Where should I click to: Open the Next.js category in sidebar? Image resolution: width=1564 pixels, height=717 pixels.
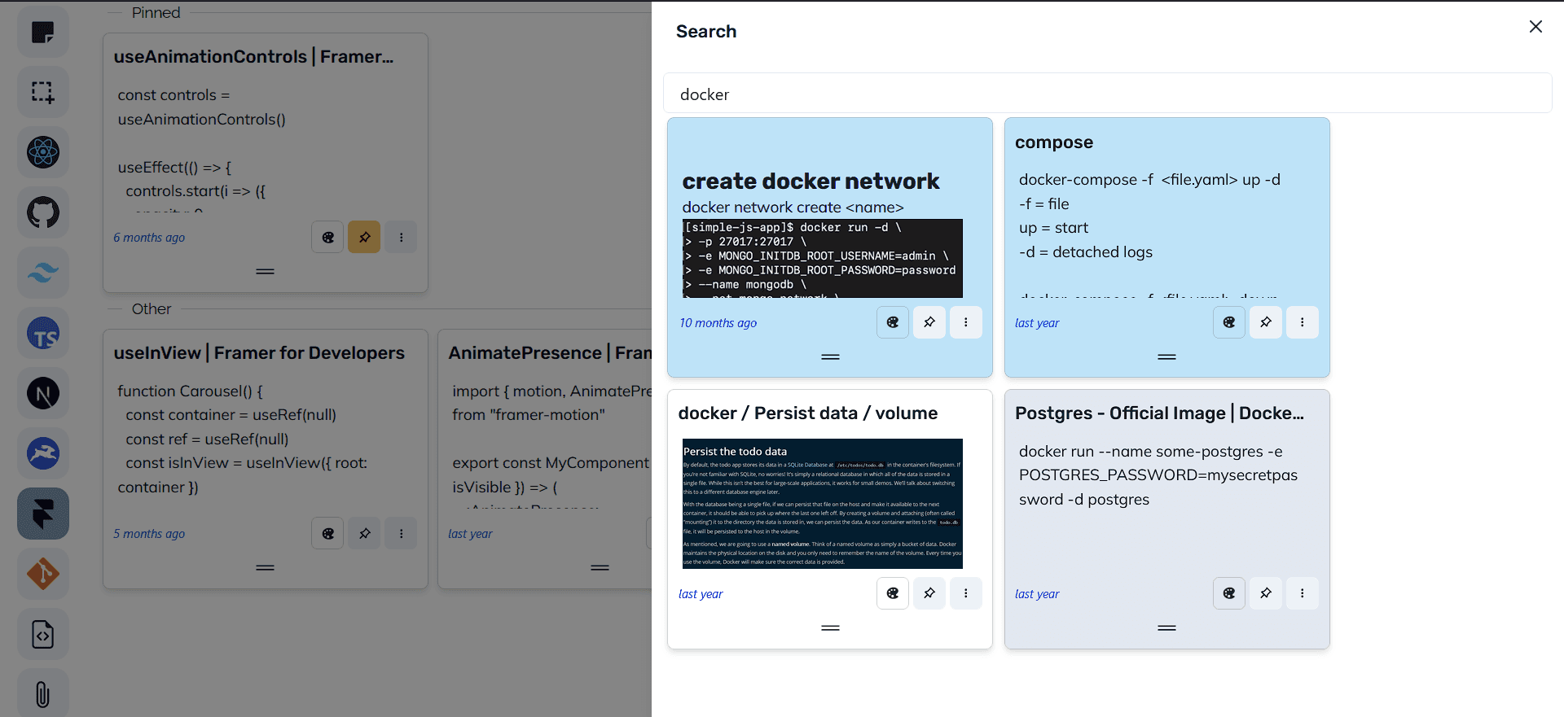[43, 393]
